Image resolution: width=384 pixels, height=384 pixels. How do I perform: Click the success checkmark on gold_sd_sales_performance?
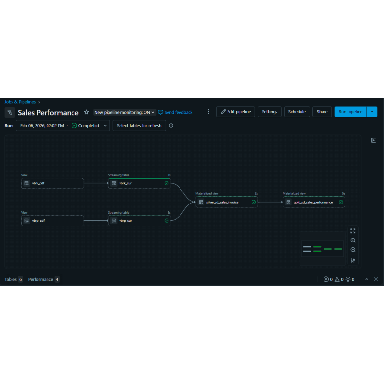tap(341, 202)
